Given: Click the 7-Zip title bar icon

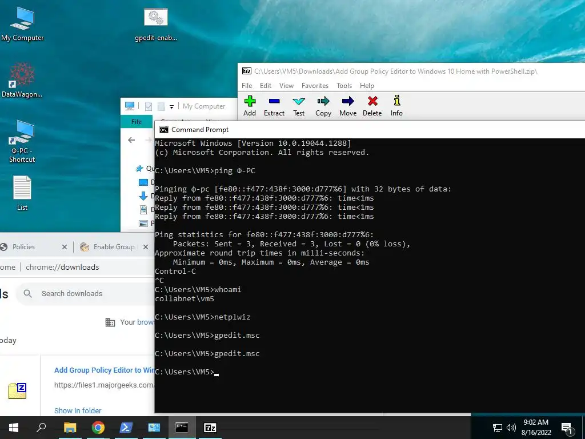Looking at the screenshot, I should (247, 71).
